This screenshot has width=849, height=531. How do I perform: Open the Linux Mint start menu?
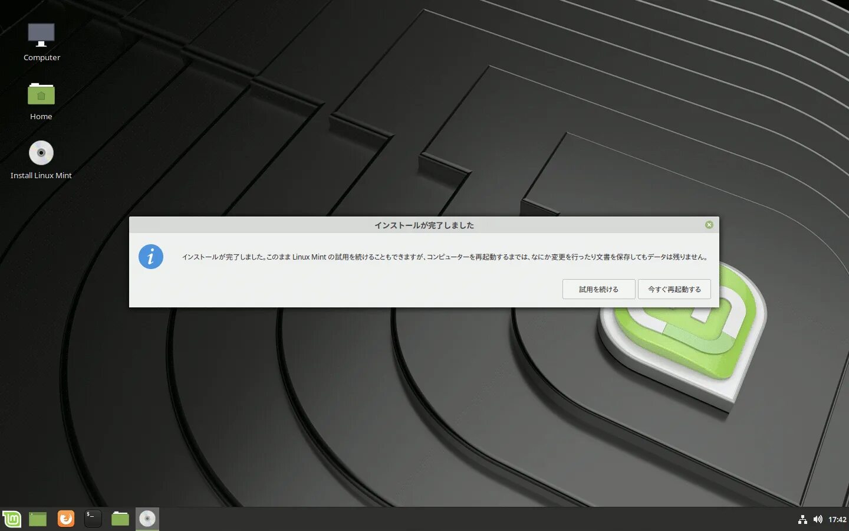tap(12, 519)
